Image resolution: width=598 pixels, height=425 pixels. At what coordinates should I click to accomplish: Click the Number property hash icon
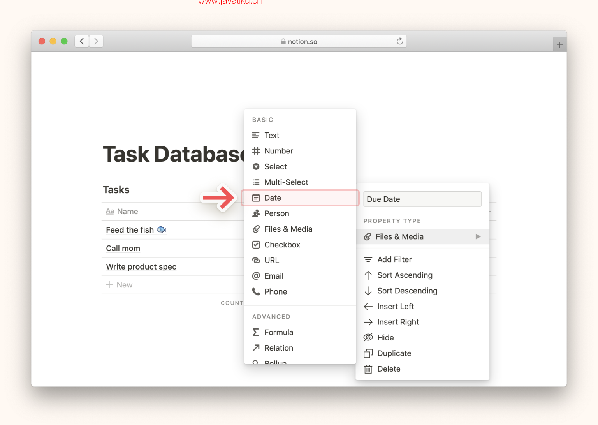point(256,151)
